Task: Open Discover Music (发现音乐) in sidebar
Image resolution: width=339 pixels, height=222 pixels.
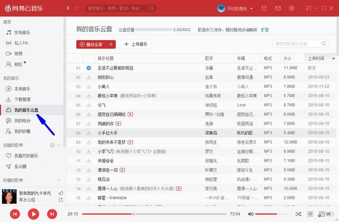Action: (18, 32)
